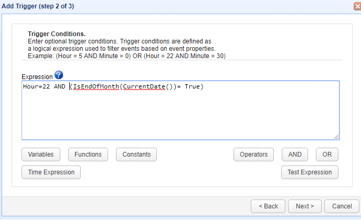
Task: Insert the AND operator
Action: click(295, 154)
